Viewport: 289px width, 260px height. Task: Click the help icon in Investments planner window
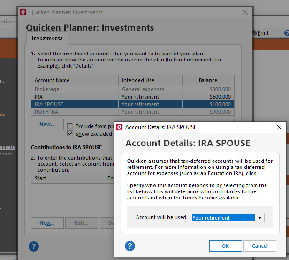point(34,246)
